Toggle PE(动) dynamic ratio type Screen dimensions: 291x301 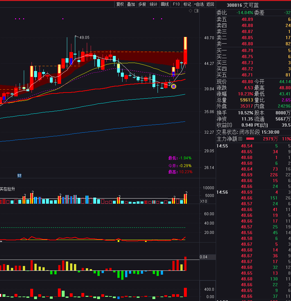click(261, 125)
